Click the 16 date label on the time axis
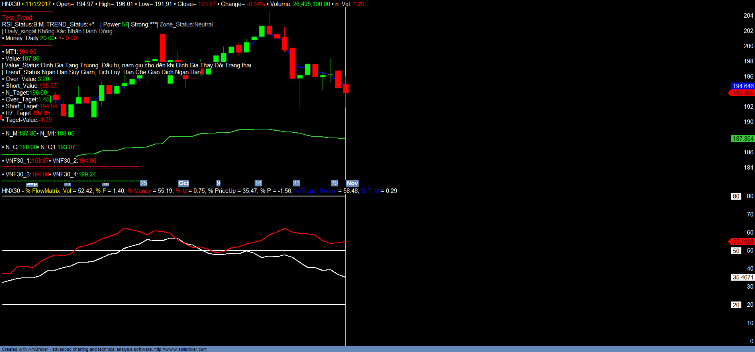This screenshot has width=755, height=352. 258,183
